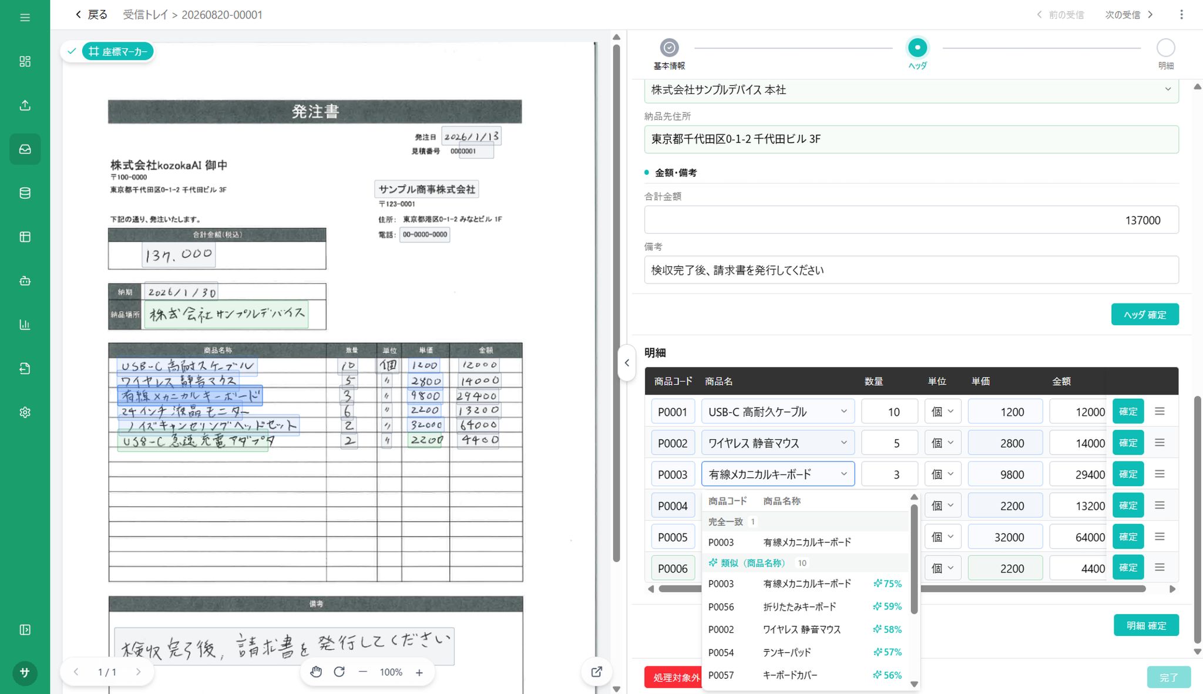Open the database icon in the sidebar
The height and width of the screenshot is (694, 1203).
click(25, 193)
